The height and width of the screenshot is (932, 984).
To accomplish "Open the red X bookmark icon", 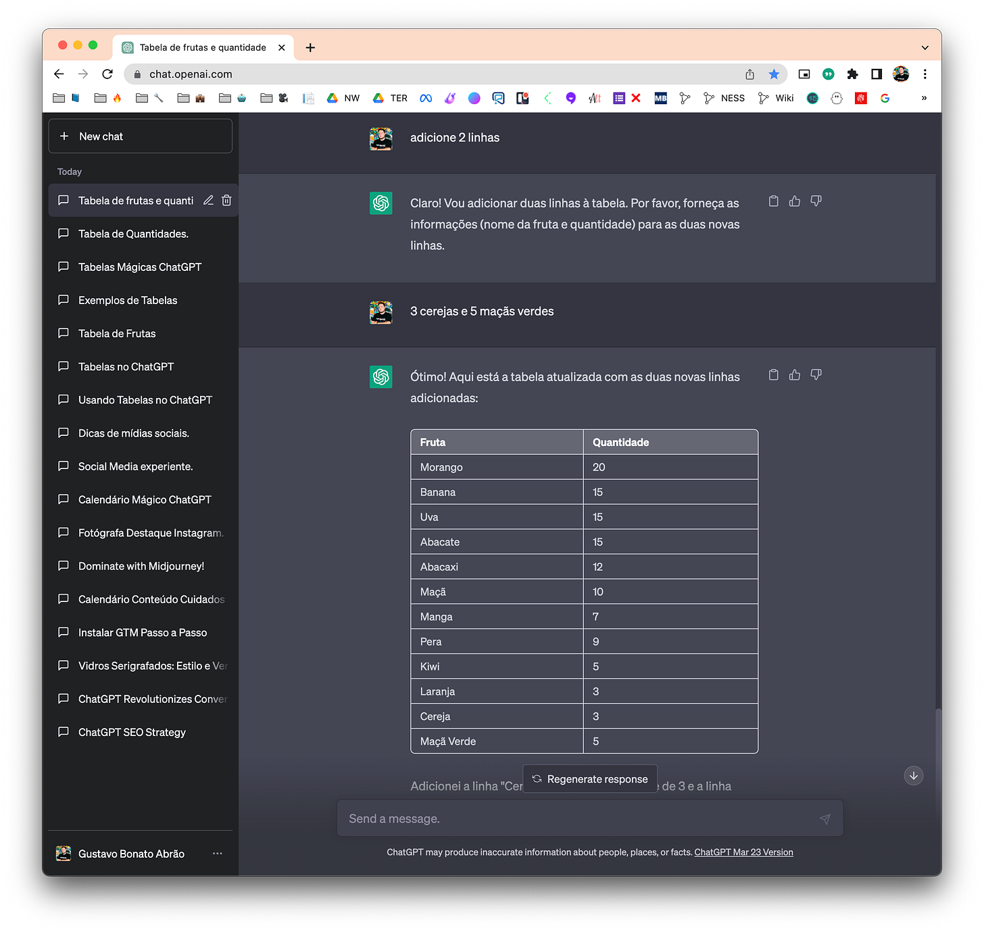I will pyautogui.click(x=636, y=98).
